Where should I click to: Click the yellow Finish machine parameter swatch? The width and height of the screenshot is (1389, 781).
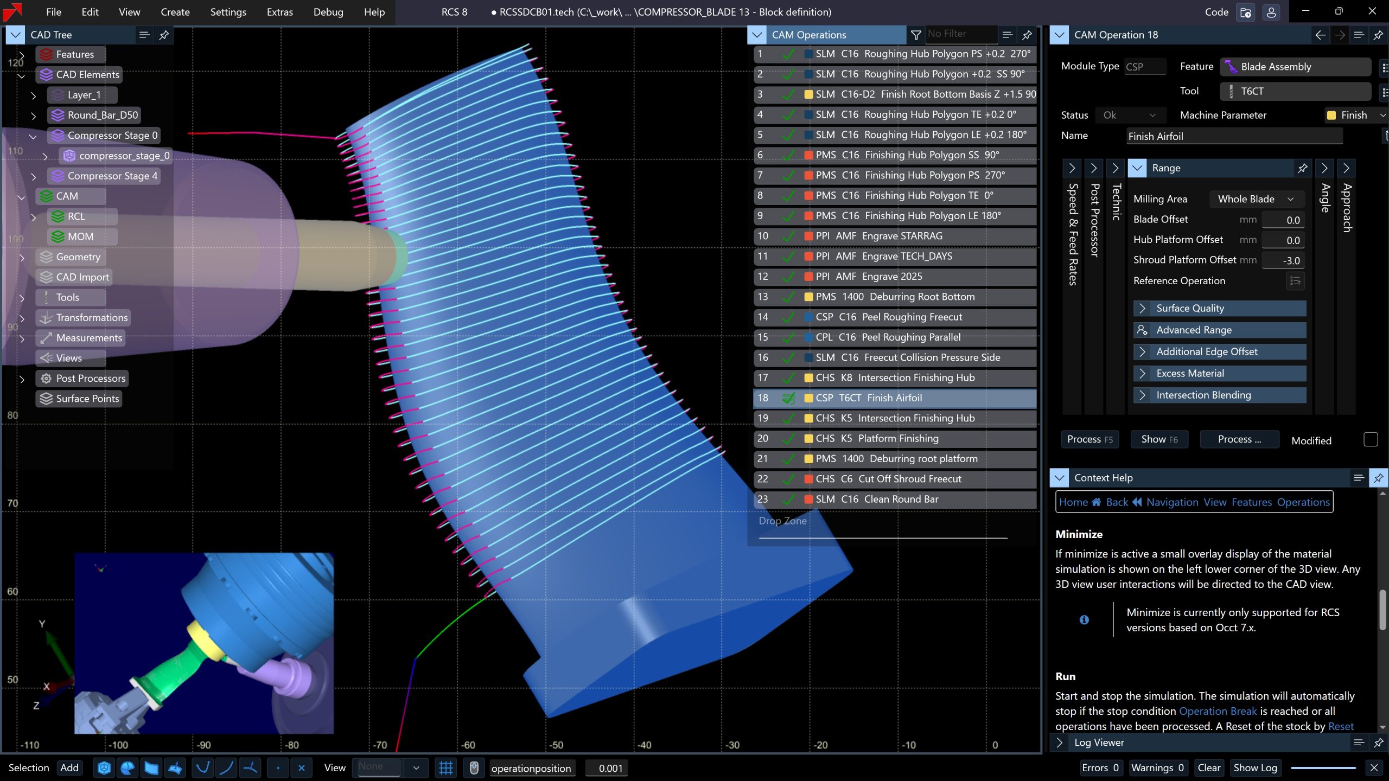click(x=1331, y=115)
